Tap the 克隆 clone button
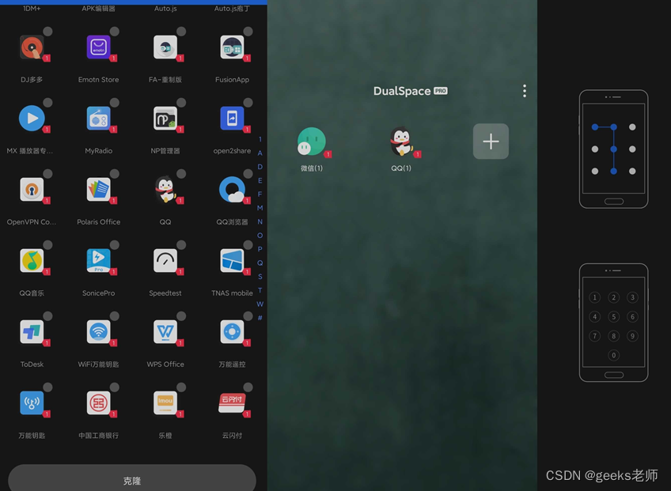Image resolution: width=671 pixels, height=491 pixels. pos(132,480)
